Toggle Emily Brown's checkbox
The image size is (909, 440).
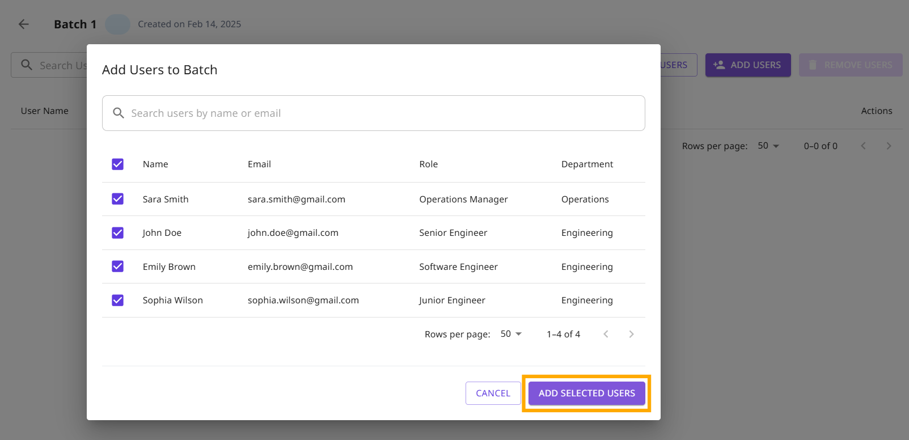pyautogui.click(x=118, y=266)
